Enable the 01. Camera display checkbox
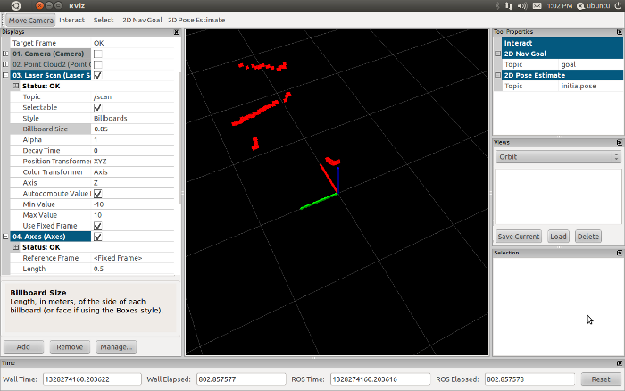The image size is (625, 391). click(97, 54)
